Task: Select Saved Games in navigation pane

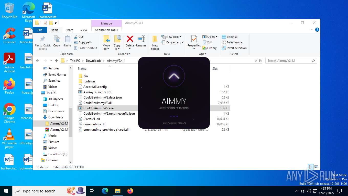Action: pyautogui.click(x=57, y=75)
